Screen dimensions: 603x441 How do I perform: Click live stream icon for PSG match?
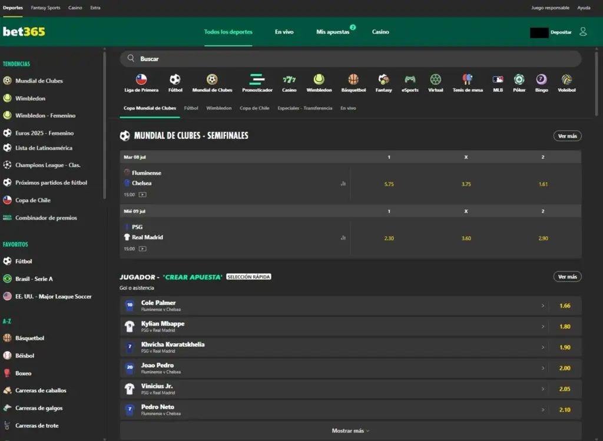(x=143, y=248)
